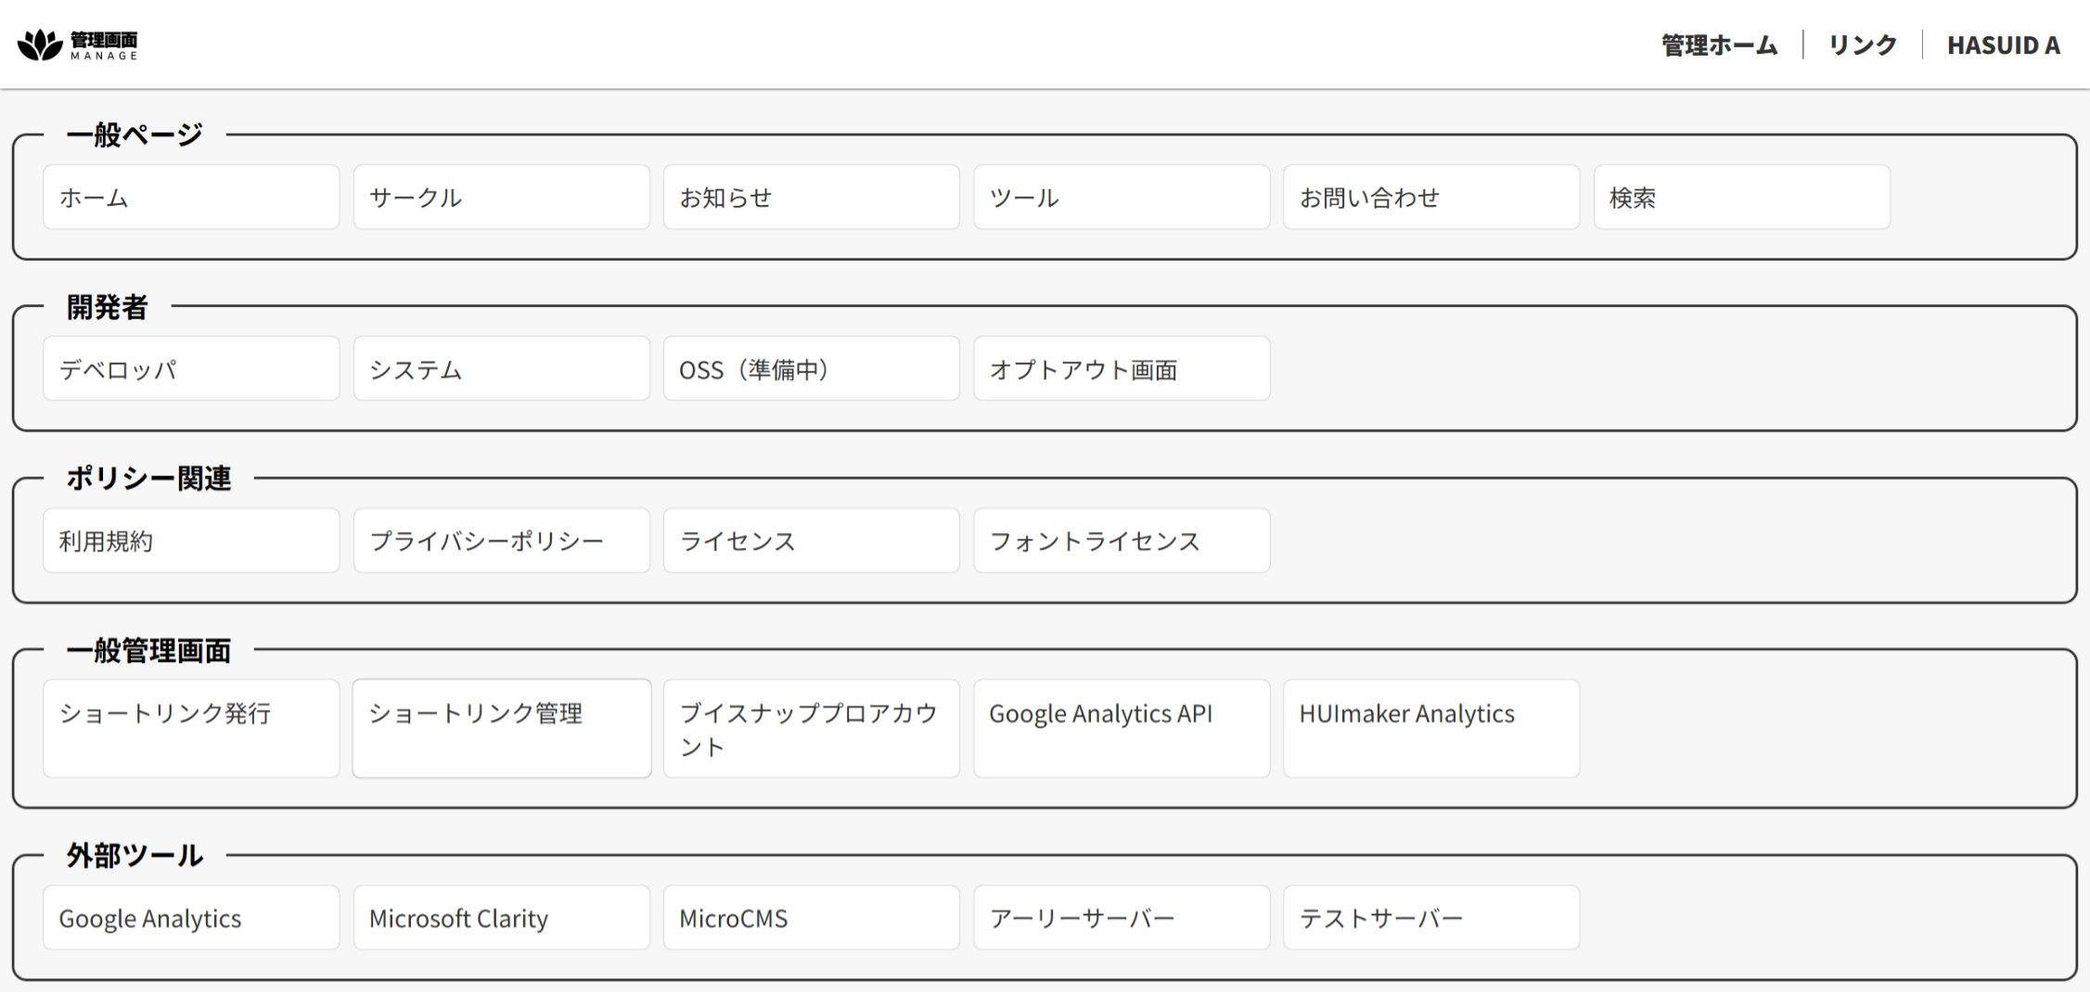Open the リンク menu item
The width and height of the screenshot is (2090, 992).
coord(1862,45)
